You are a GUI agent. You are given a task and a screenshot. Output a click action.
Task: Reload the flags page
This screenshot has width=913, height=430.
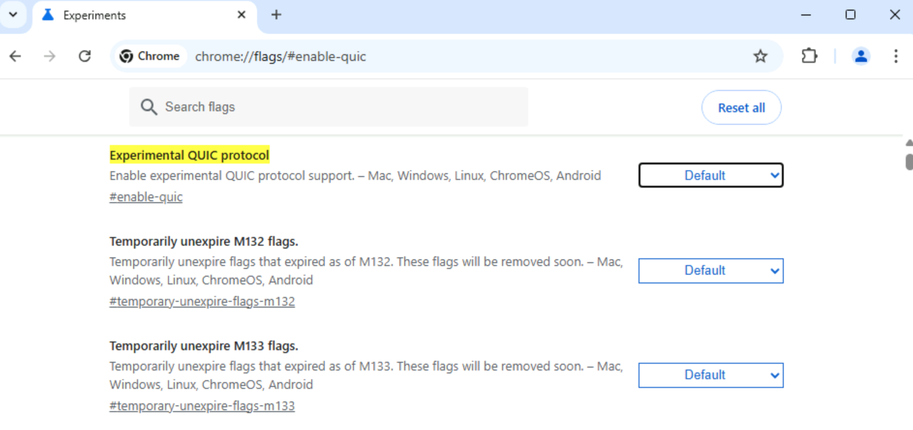pyautogui.click(x=85, y=56)
